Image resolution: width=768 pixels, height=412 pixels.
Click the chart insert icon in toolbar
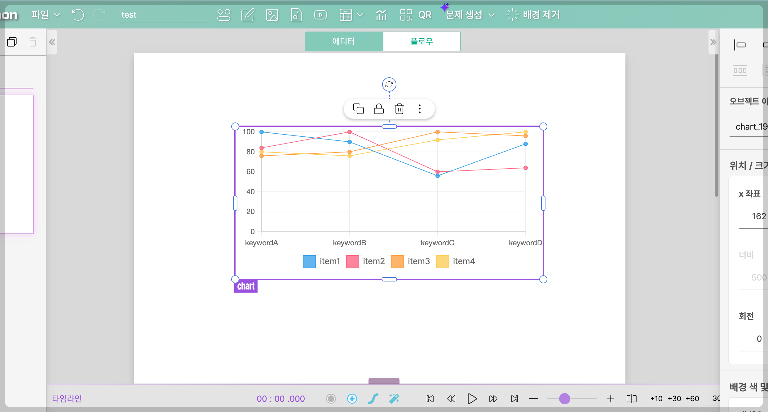381,15
